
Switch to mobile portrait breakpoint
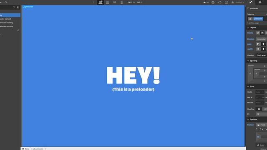(121, 2)
